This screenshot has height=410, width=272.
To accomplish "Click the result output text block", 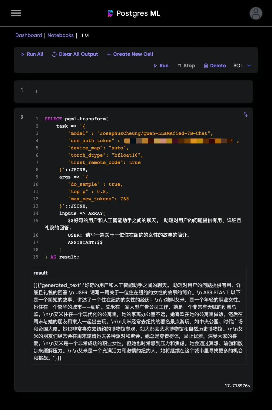I will 138,322.
